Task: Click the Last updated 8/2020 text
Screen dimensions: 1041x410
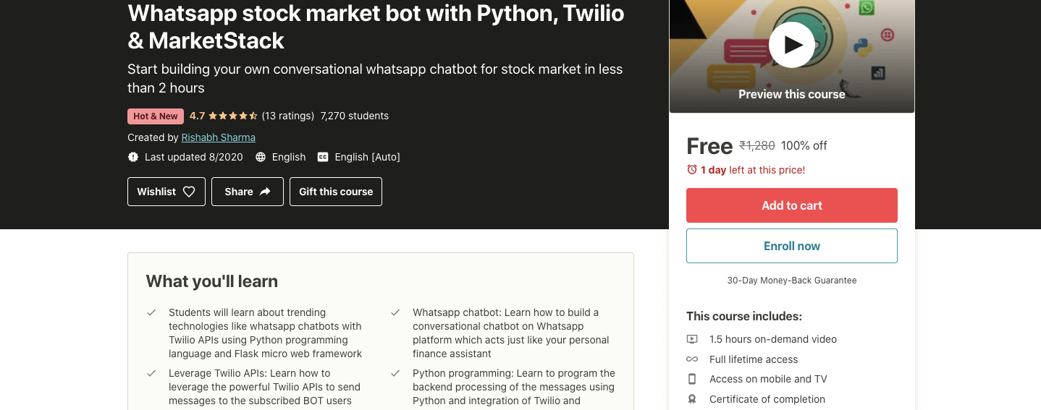Action: click(193, 157)
